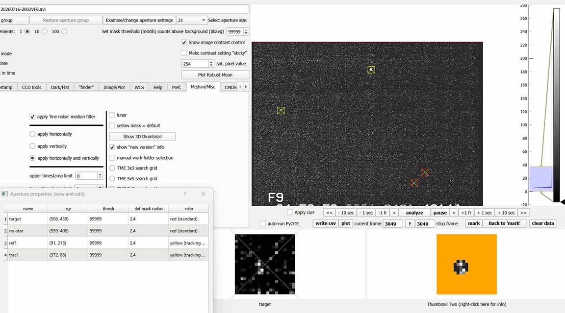Image resolution: width=565 pixels, height=313 pixels.
Task: Click upper timestamp limit stepper
Action: [x=100, y=176]
